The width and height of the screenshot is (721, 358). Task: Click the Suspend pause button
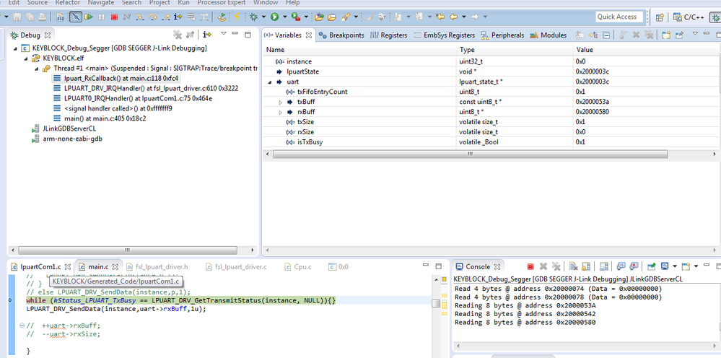tap(102, 17)
